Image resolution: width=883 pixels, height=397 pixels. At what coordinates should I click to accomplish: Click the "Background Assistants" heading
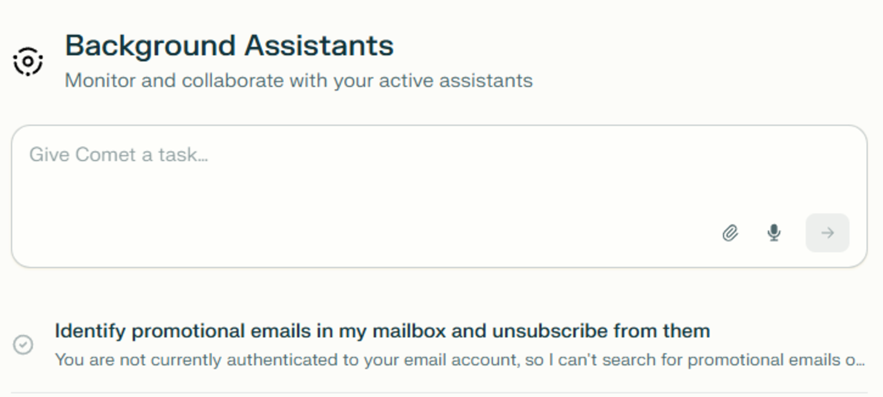[x=229, y=46]
